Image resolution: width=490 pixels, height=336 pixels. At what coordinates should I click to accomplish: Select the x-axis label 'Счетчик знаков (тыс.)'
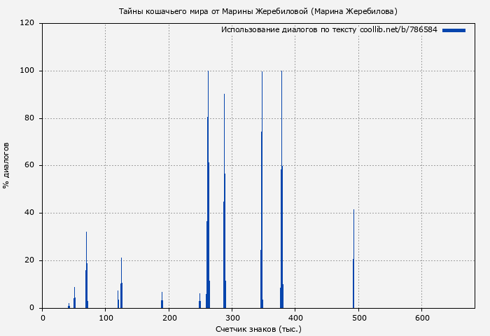coord(258,328)
